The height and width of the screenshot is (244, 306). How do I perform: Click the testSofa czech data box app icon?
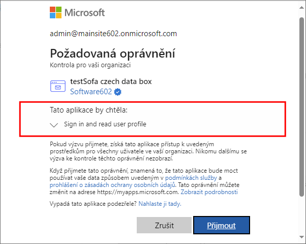point(58,86)
